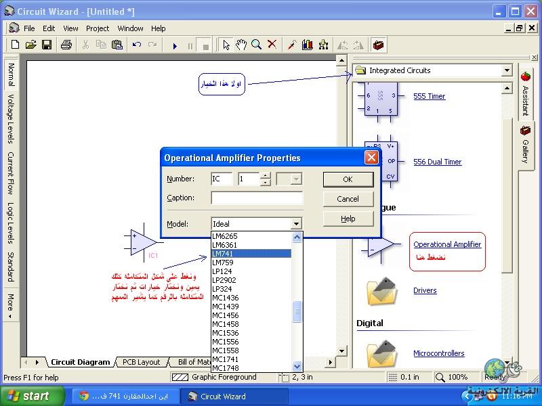The width and height of the screenshot is (542, 406).
Task: Click the Operational Amplifier gallery link
Action: [447, 244]
